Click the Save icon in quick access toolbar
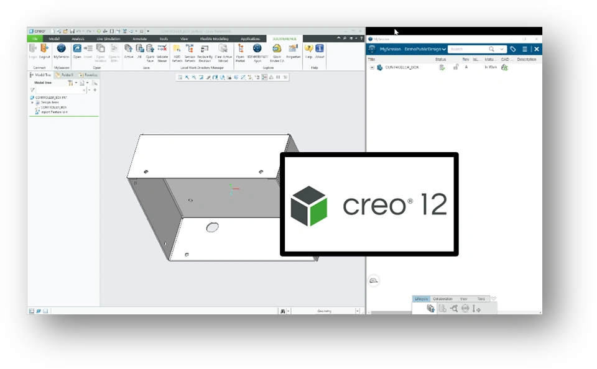597x369 pixels. [72, 31]
